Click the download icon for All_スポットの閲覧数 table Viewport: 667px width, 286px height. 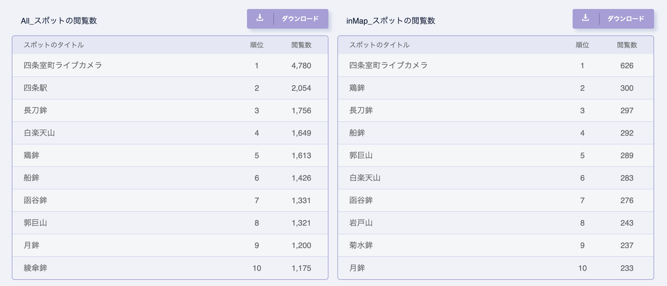[260, 19]
